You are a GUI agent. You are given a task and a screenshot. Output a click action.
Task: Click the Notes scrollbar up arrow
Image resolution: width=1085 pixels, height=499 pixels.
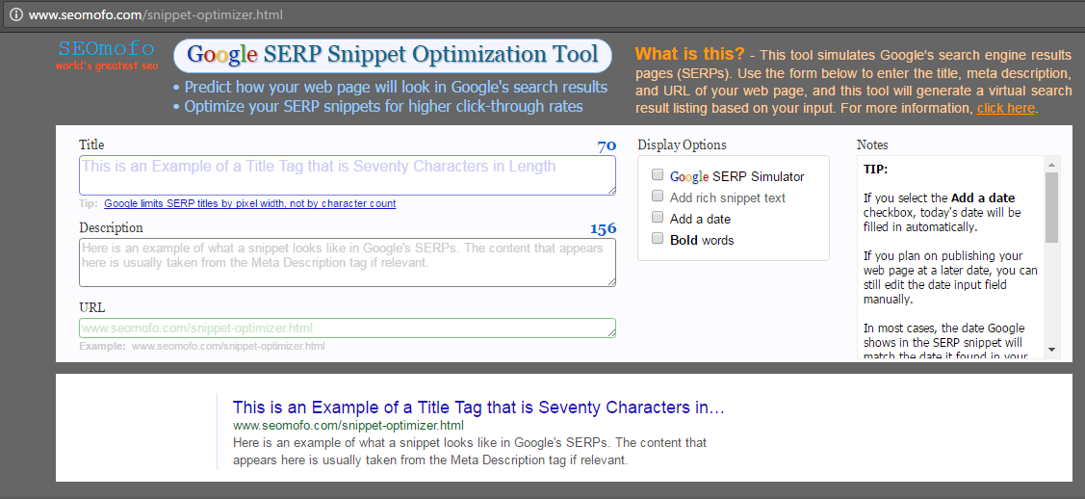pos(1051,165)
